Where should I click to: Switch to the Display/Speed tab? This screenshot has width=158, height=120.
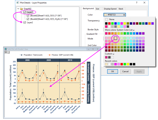coord(110,9)
